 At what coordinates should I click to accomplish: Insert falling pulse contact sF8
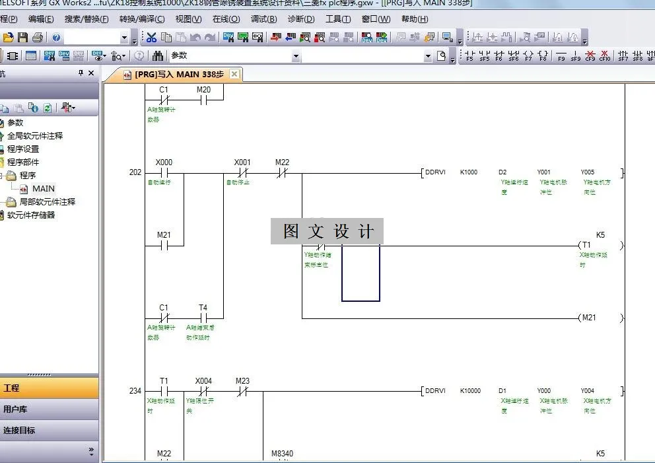click(637, 55)
